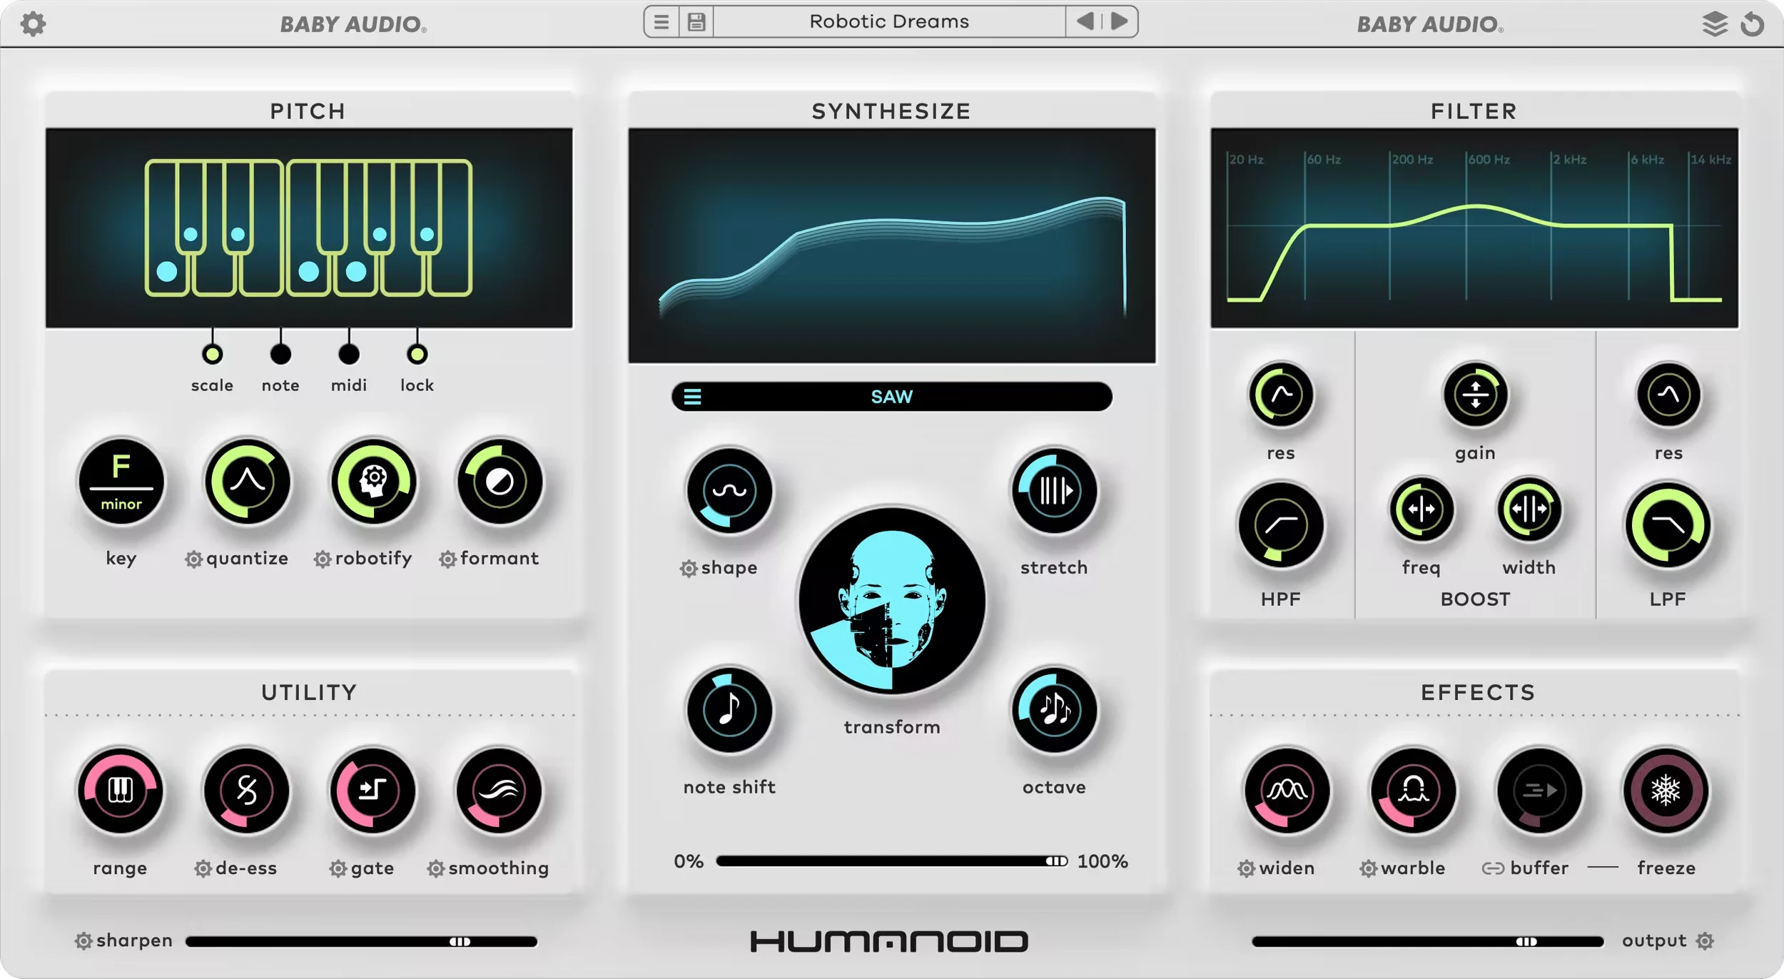This screenshot has width=1784, height=979.
Task: Click the HUMANOID logo at the bottom
Action: (889, 942)
